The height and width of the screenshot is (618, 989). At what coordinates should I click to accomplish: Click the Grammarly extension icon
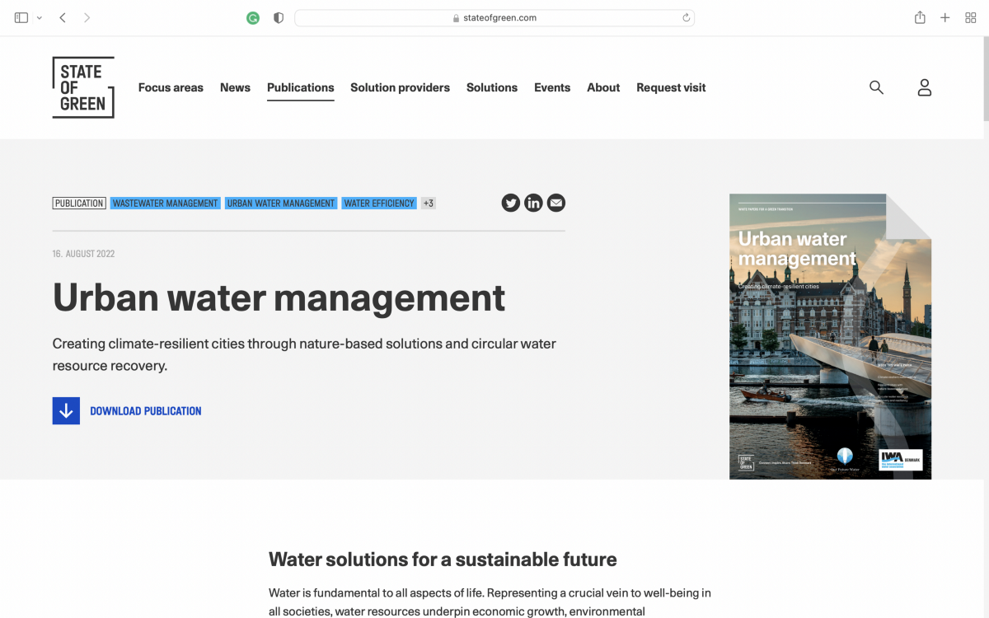coord(253,17)
